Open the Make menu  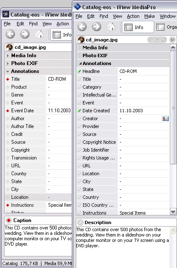click(x=150, y=16)
